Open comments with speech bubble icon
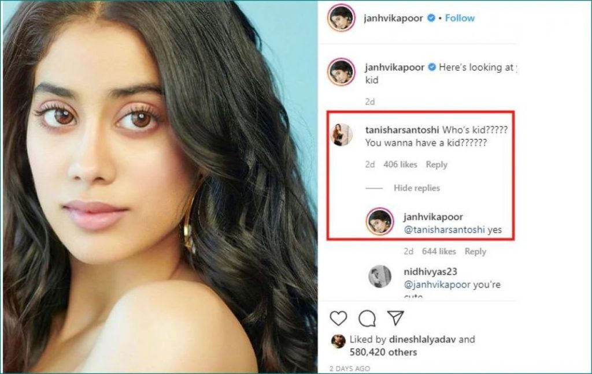 click(367, 318)
